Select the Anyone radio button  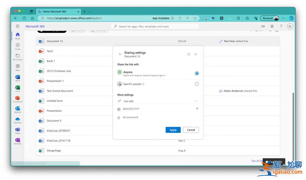(197, 73)
